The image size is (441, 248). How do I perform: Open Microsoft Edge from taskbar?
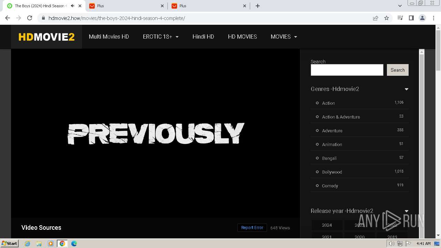tap(74, 244)
